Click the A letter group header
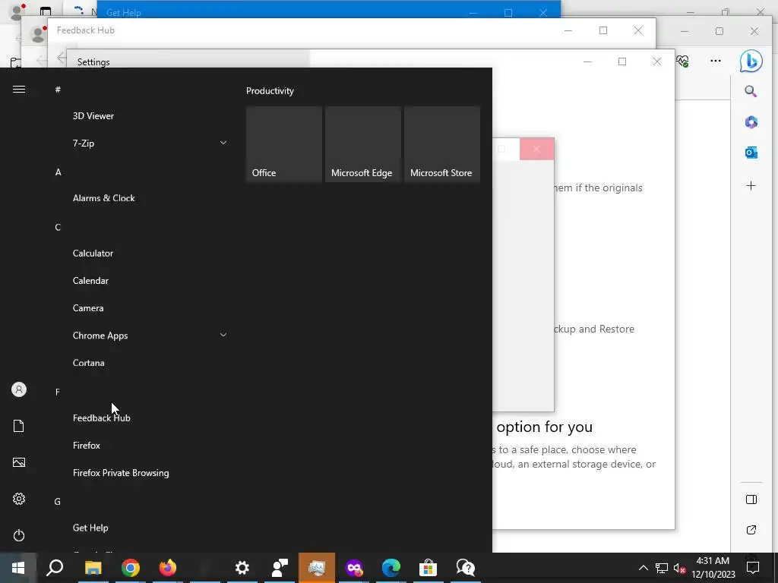 58,172
